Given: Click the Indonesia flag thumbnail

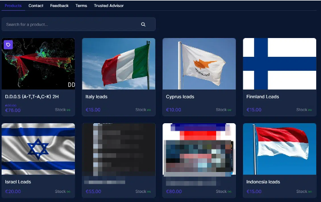Looking at the screenshot, I should tap(279, 149).
